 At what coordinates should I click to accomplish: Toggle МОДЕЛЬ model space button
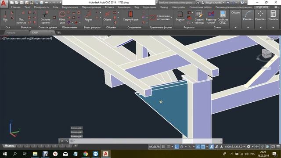pyautogui.click(x=154, y=147)
